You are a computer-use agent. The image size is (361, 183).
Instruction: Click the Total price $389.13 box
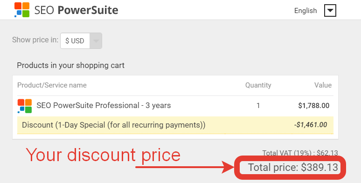290,167
